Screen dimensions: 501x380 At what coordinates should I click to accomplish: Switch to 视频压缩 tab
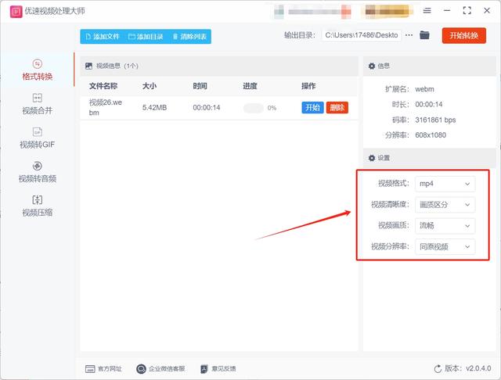click(x=38, y=206)
